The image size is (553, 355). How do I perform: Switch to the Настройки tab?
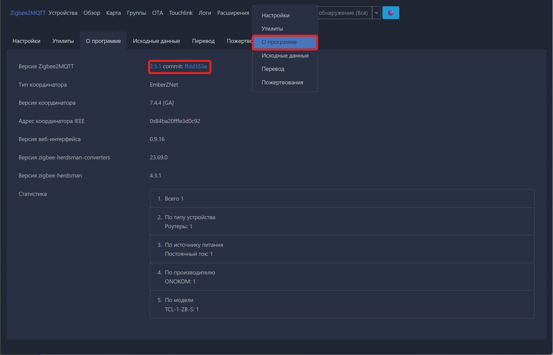pyautogui.click(x=27, y=41)
